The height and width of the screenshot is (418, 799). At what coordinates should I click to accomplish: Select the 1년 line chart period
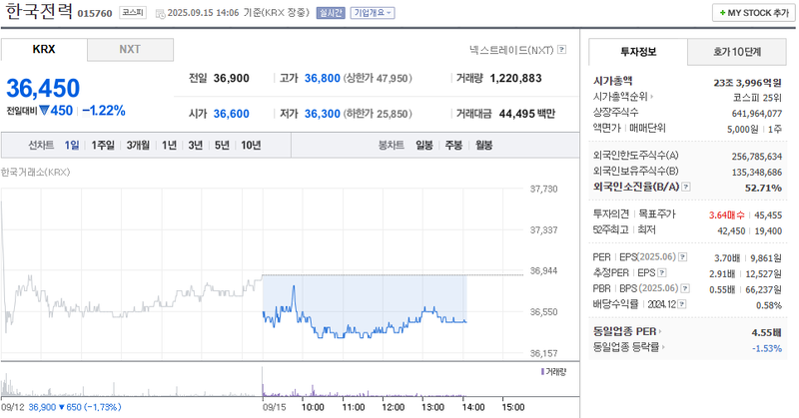(x=169, y=145)
